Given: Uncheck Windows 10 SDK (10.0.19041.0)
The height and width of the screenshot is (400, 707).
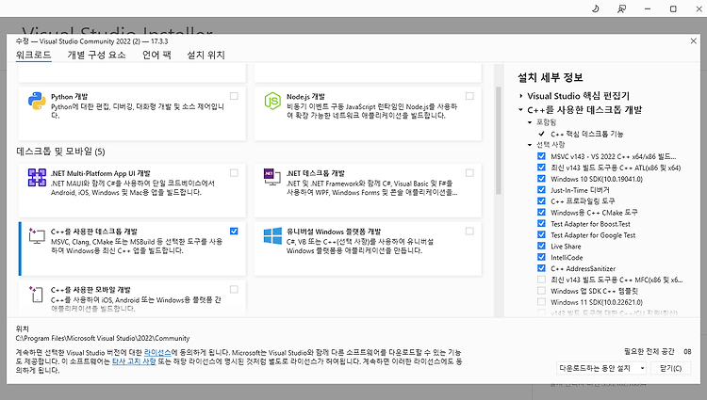Looking at the screenshot, I should pyautogui.click(x=541, y=179).
